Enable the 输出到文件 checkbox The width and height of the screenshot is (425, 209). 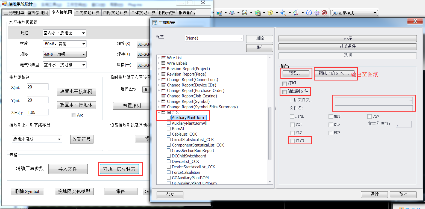[285, 91]
